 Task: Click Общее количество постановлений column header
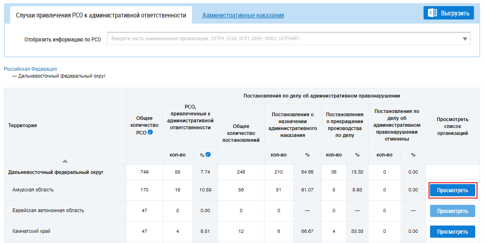[241, 133]
